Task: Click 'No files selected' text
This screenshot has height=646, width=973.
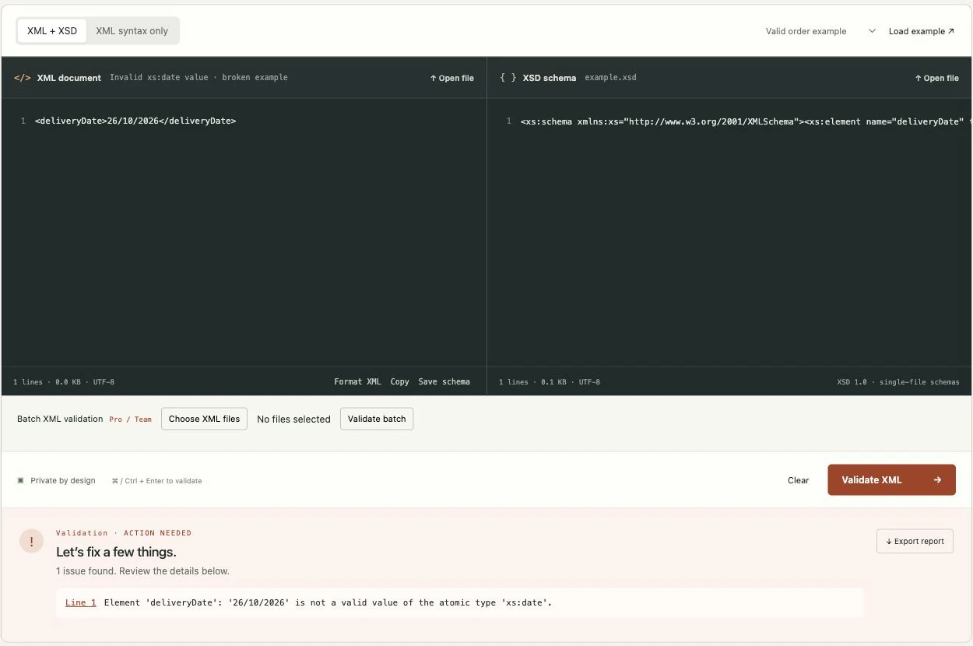Action: (293, 420)
